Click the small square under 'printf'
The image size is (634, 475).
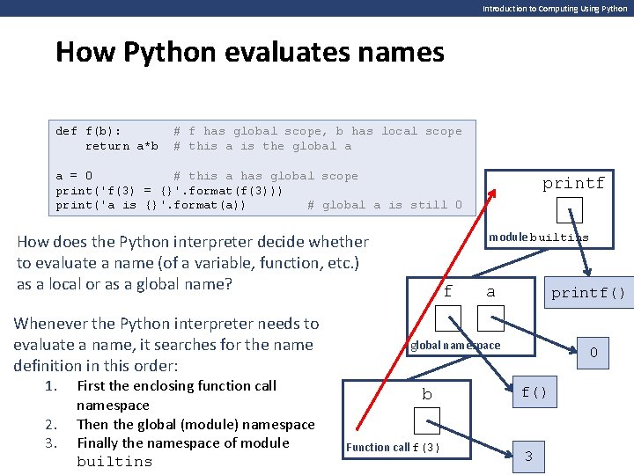pyautogui.click(x=570, y=210)
